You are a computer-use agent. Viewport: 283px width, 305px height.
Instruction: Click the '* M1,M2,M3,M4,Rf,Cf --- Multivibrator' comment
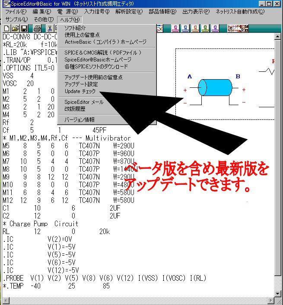click(67, 138)
